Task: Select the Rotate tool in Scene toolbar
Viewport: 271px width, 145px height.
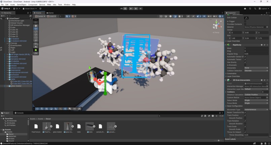Action: click(36, 31)
